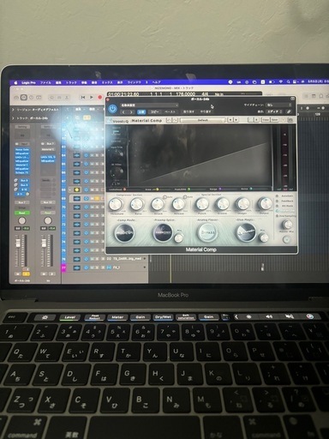Screen dimensions: 329x439
Task: Open the File menu (ファイル)
Action: click(x=45, y=82)
